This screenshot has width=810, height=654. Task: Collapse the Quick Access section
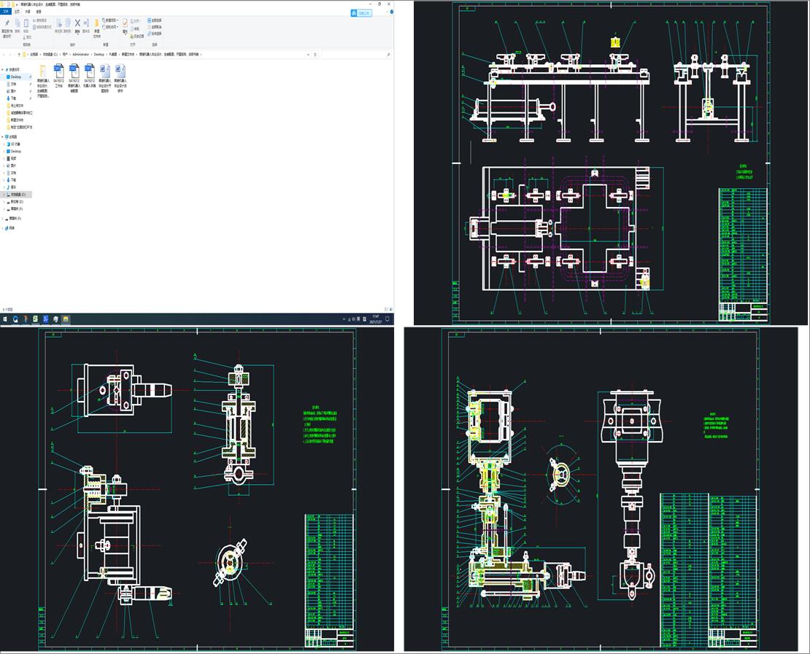[x=2, y=69]
